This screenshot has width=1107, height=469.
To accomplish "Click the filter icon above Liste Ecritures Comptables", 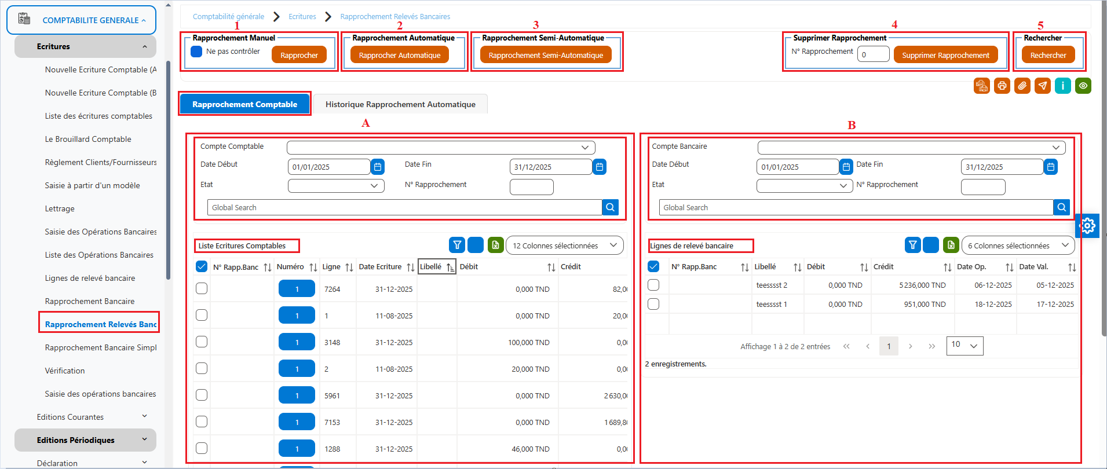I will click(457, 245).
